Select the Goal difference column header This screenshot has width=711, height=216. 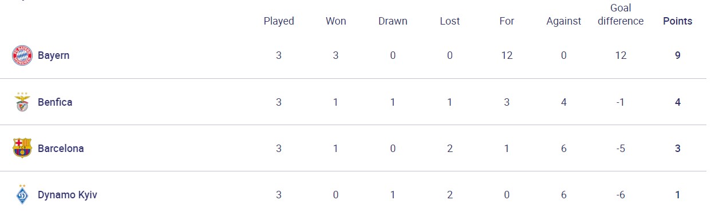click(621, 15)
